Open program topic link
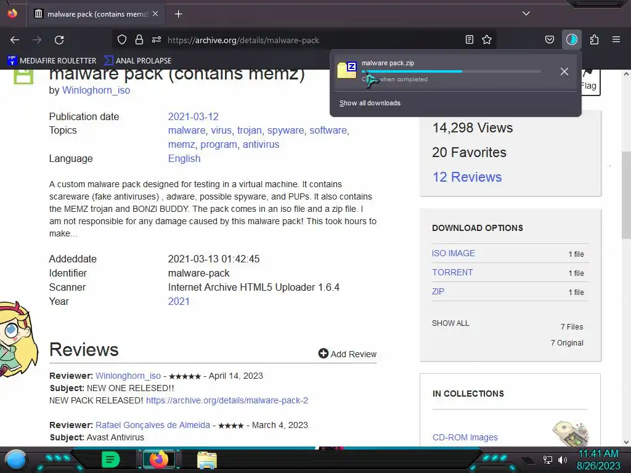This screenshot has width=631, height=473. point(219,144)
